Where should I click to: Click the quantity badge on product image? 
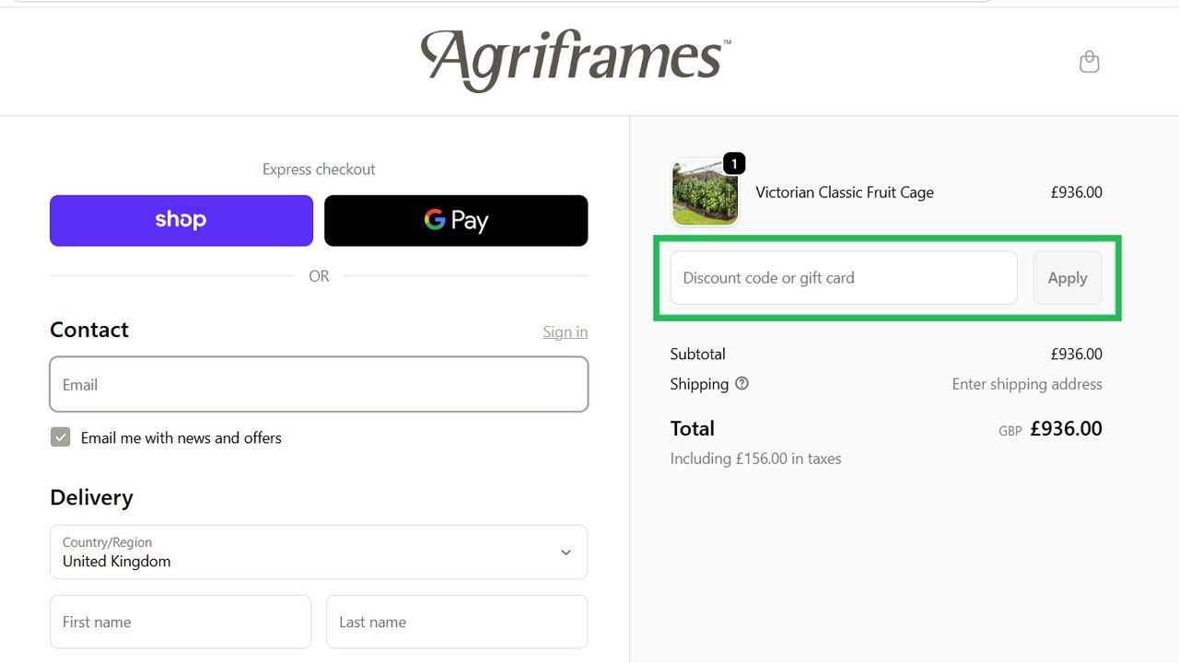(734, 164)
